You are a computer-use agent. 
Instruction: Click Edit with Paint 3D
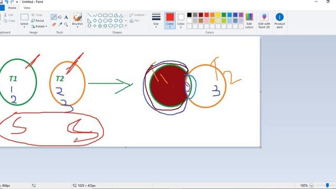[264, 20]
